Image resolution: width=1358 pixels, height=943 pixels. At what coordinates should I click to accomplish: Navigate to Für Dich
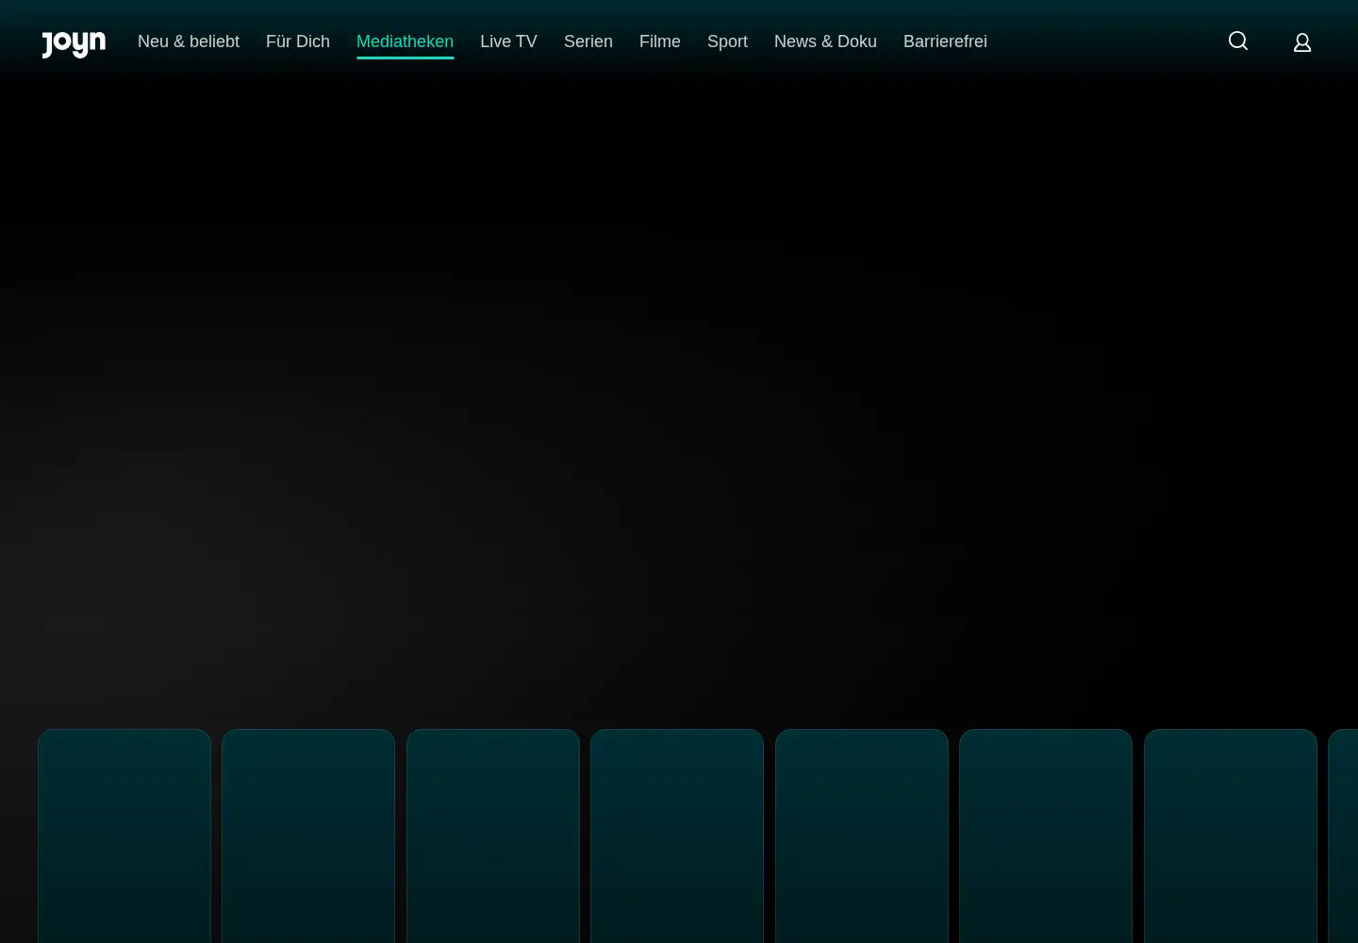click(298, 41)
